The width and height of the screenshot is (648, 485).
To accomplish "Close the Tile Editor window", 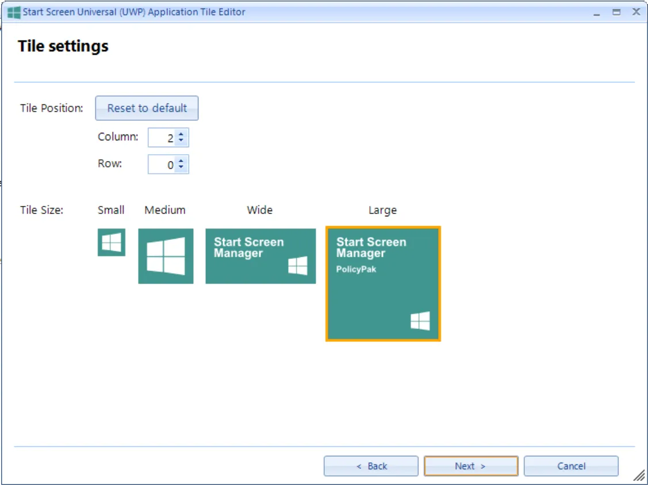I will tap(637, 12).
